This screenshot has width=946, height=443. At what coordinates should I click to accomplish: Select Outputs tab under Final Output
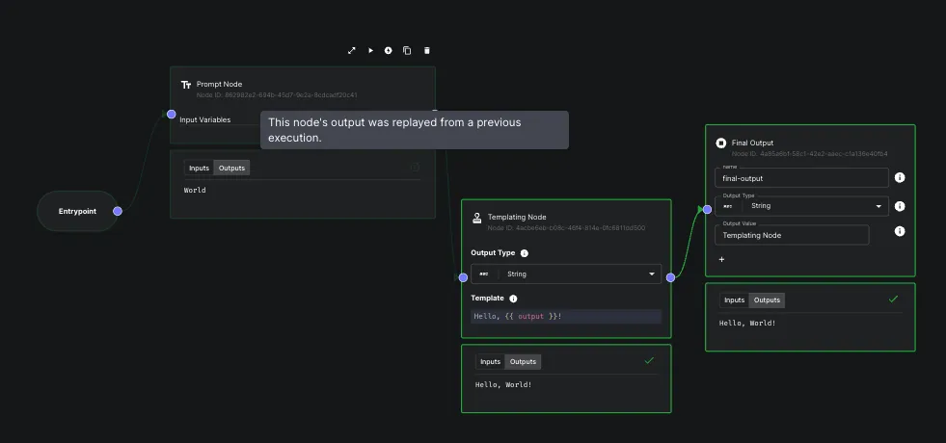click(x=767, y=300)
